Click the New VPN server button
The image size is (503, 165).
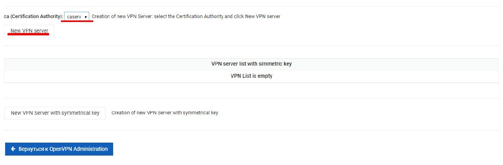(x=29, y=31)
